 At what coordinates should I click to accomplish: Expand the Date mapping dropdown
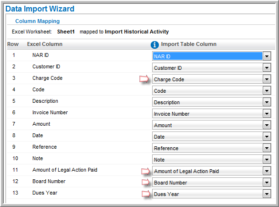coord(267,137)
